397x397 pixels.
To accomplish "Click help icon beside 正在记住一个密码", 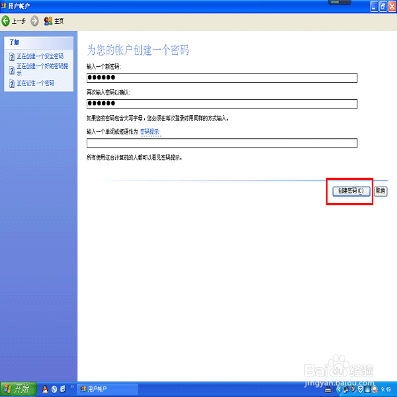I will click(x=12, y=83).
